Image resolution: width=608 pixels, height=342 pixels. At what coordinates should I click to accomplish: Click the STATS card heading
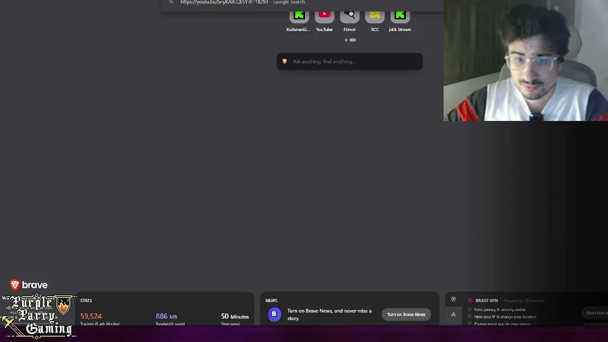(x=86, y=300)
